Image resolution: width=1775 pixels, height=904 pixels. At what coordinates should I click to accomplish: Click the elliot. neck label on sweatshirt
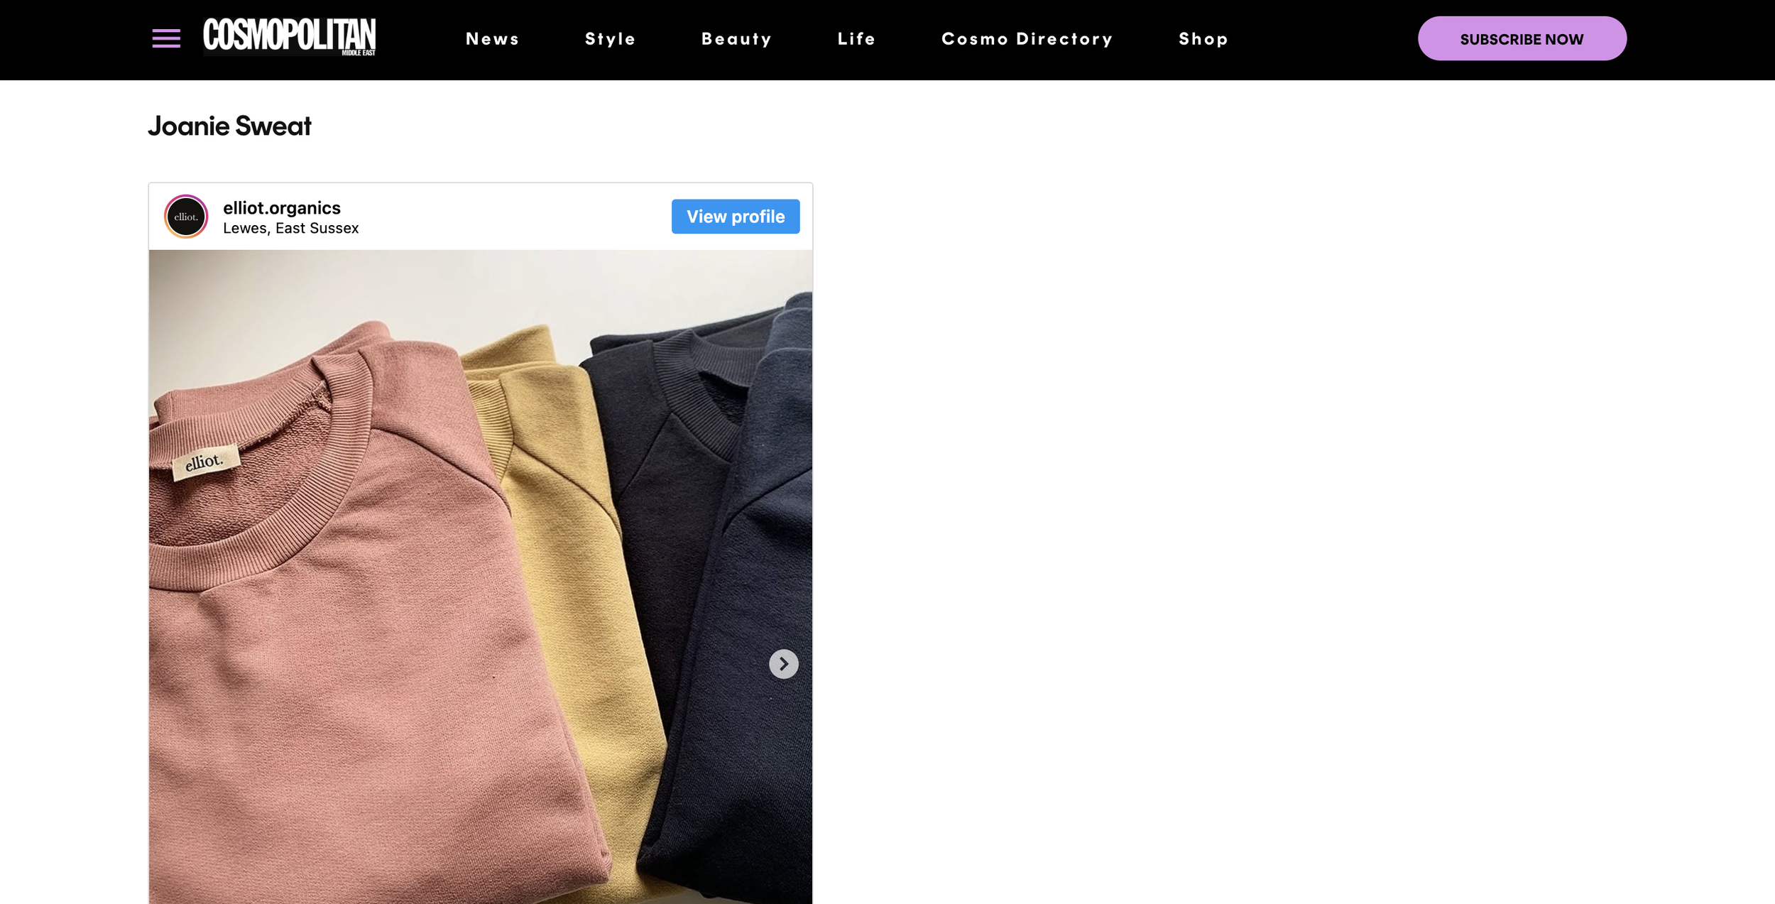click(204, 463)
